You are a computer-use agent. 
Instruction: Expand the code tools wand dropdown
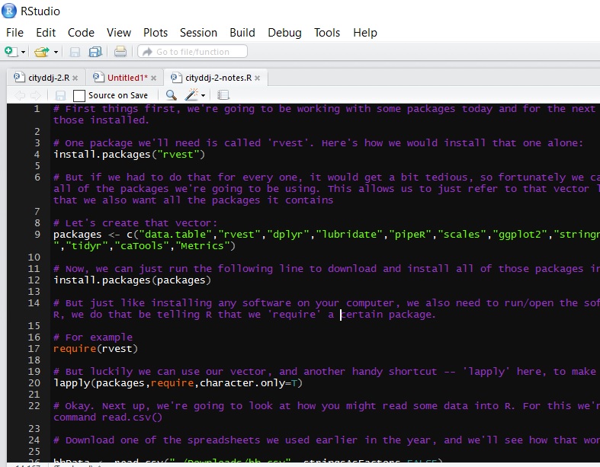pos(204,95)
